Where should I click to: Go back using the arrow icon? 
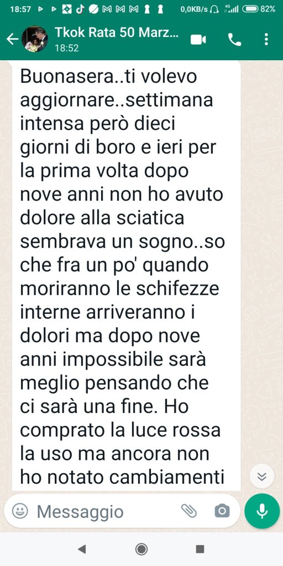tap(12, 39)
